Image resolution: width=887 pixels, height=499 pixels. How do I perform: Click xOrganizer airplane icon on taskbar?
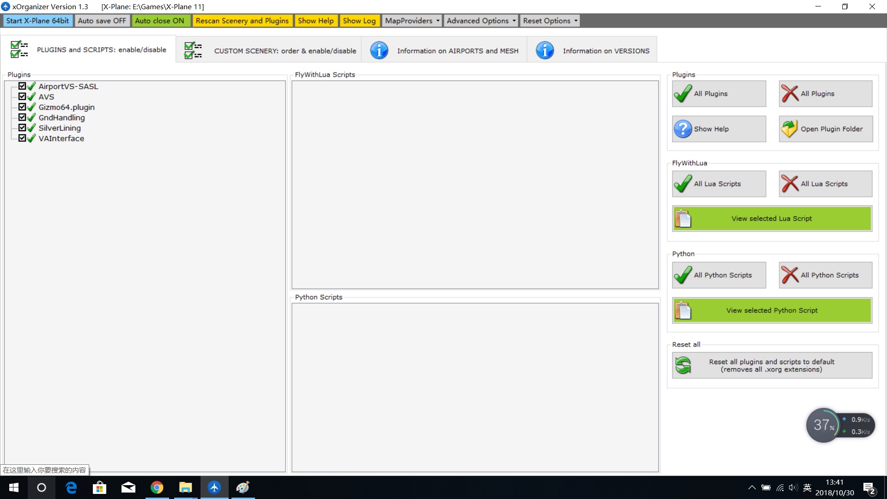(x=214, y=487)
